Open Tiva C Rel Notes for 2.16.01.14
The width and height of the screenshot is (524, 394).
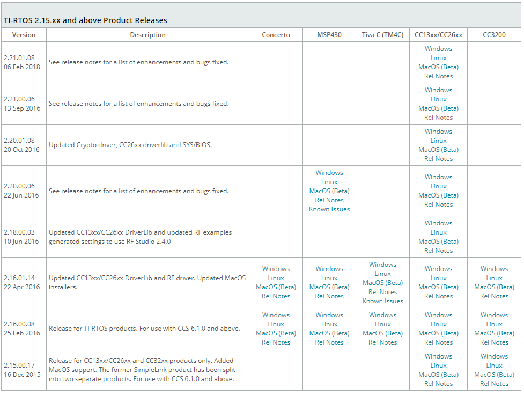[382, 292]
